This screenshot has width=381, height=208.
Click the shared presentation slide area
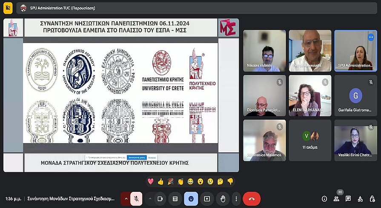(121, 95)
